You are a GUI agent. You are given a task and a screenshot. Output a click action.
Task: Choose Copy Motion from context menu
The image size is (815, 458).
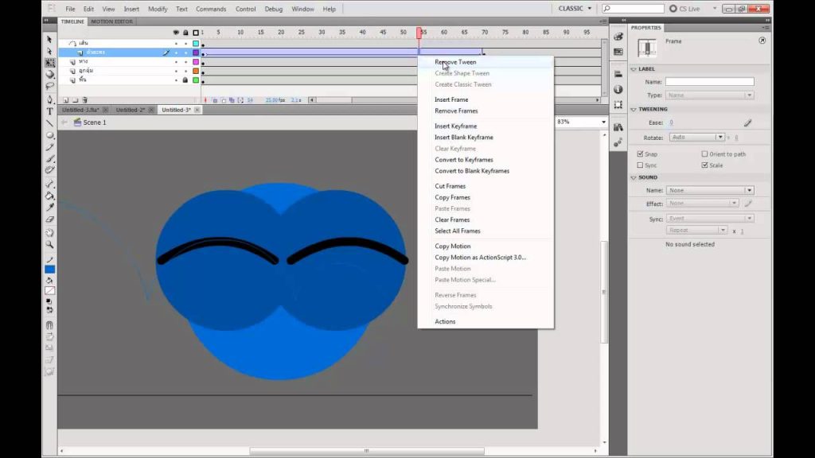pos(452,246)
